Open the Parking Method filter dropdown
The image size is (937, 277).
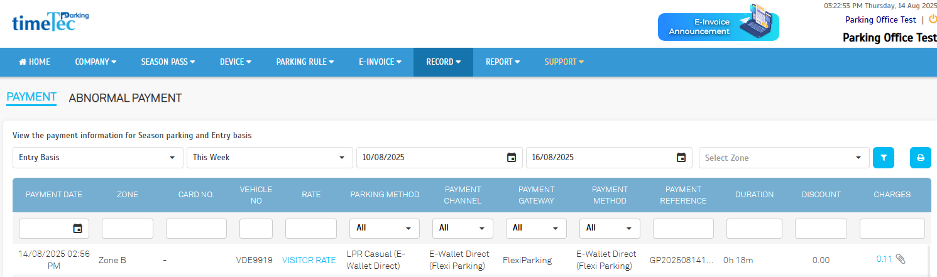384,229
